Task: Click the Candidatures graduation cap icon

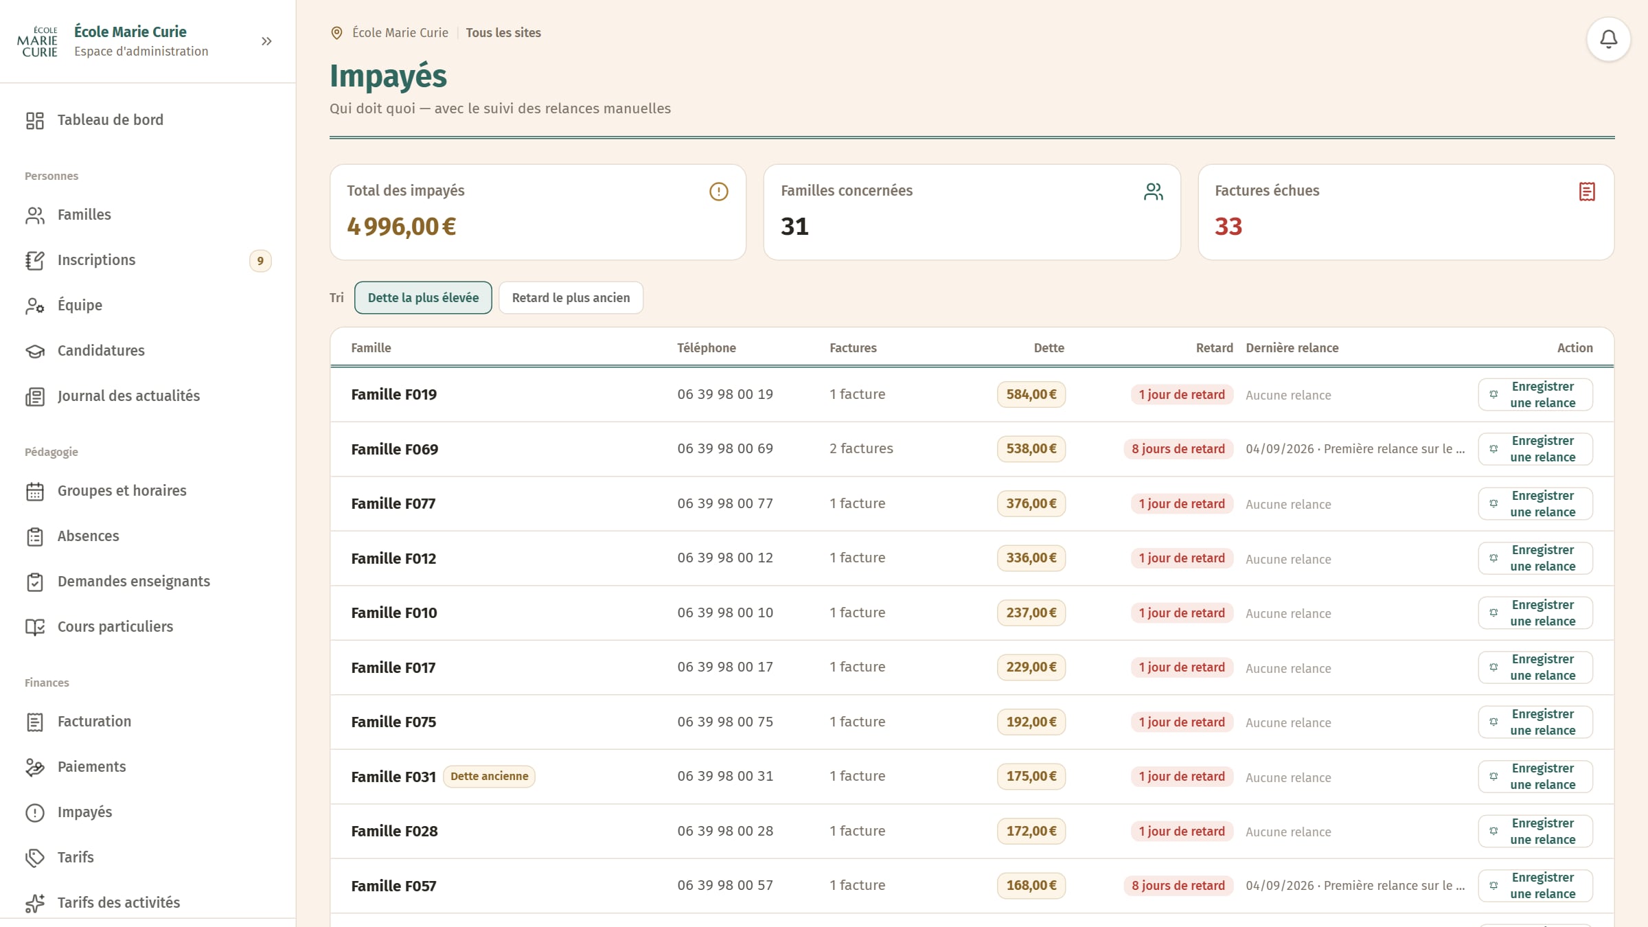Action: click(x=35, y=351)
